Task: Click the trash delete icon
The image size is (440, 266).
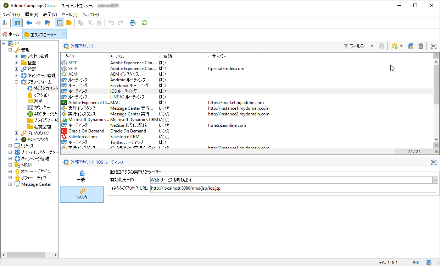Action: [x=421, y=46]
